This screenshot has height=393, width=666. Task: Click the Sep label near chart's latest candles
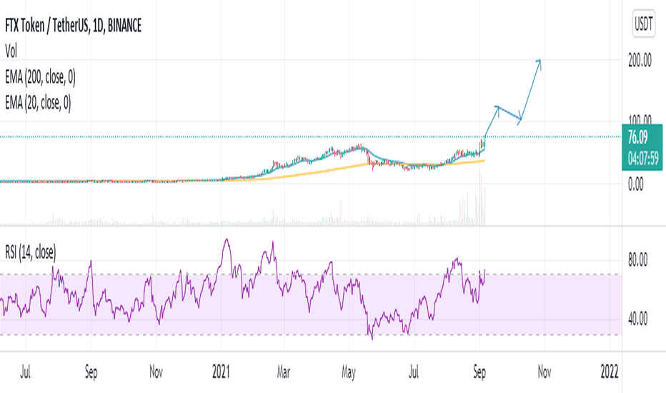(479, 372)
